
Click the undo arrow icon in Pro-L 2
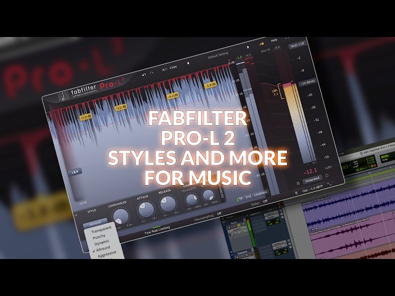tap(144, 75)
